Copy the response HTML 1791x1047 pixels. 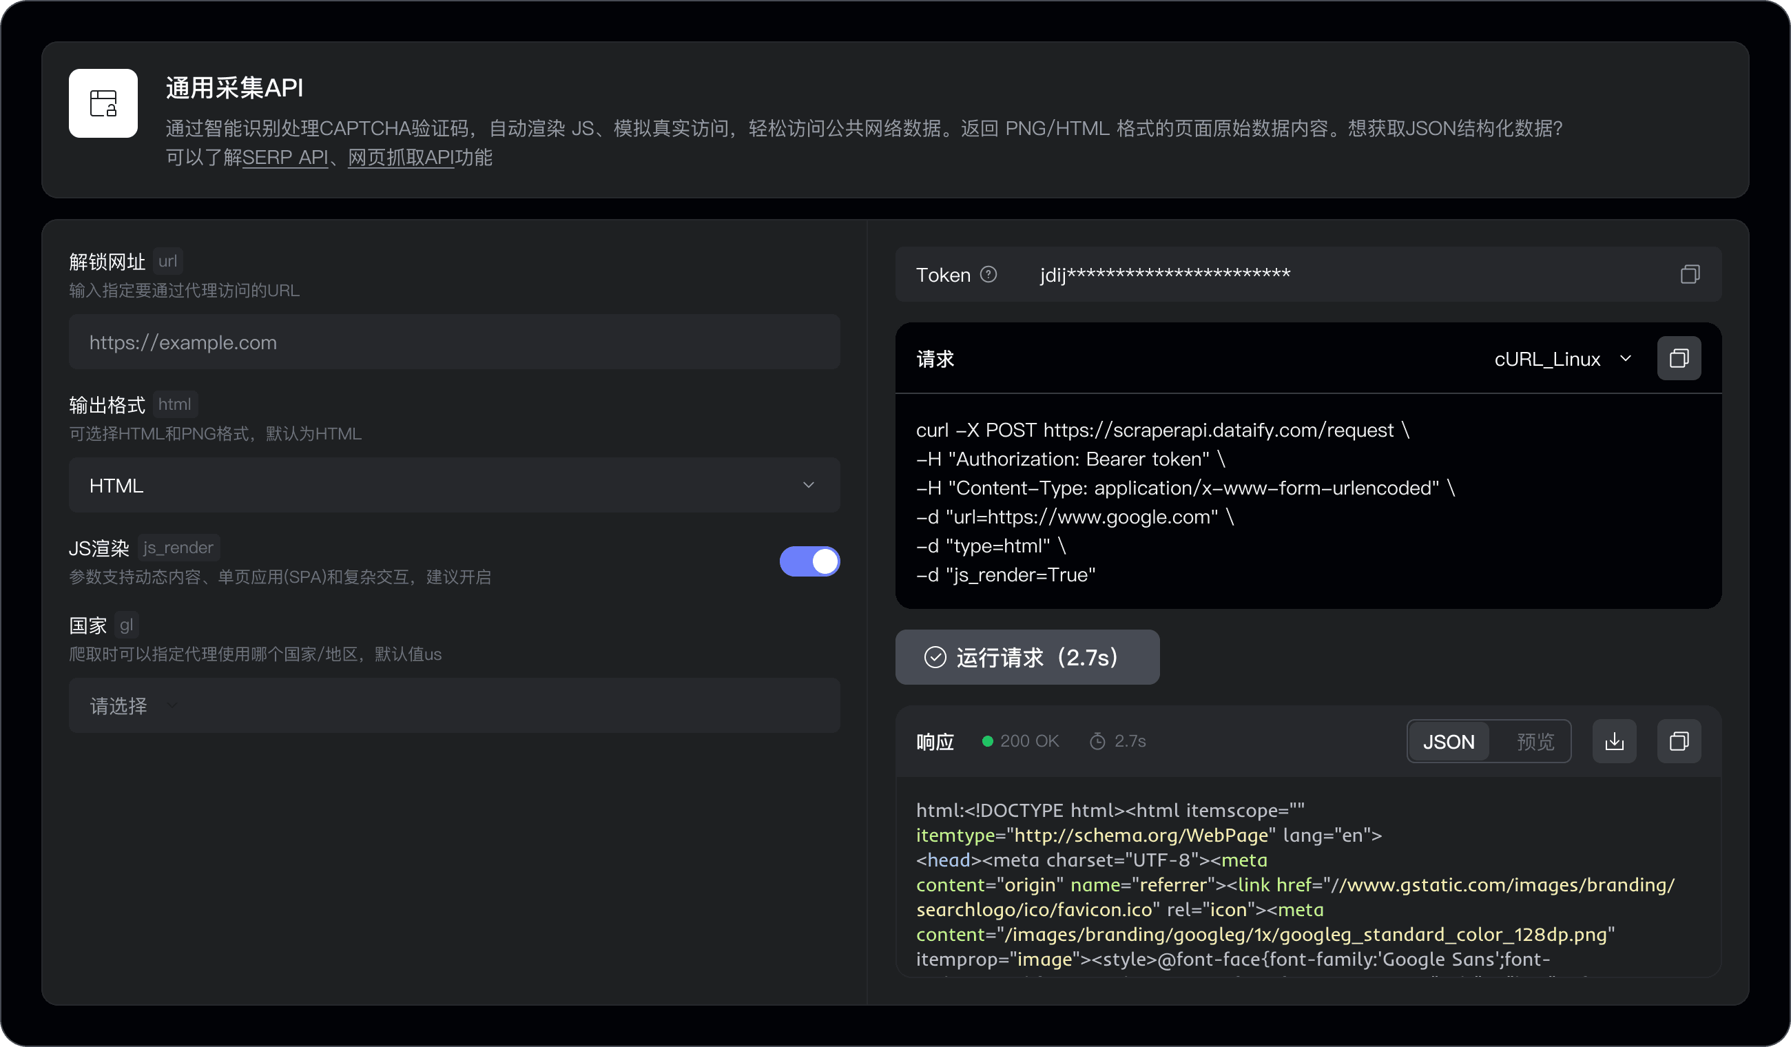[x=1680, y=741]
